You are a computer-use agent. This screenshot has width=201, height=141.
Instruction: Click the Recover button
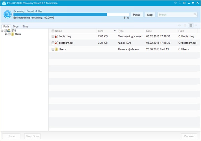tap(189, 136)
